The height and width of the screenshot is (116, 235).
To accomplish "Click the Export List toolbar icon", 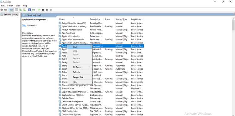I will (24, 10).
